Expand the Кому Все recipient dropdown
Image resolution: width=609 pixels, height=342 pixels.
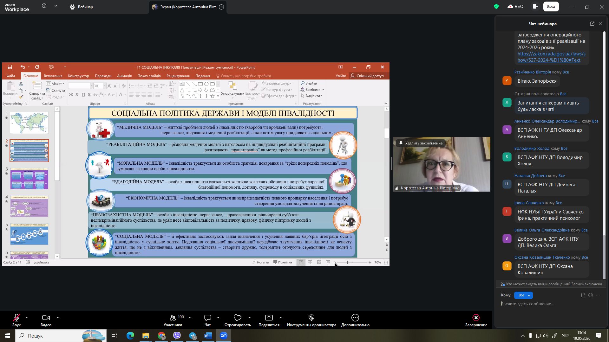click(523, 295)
